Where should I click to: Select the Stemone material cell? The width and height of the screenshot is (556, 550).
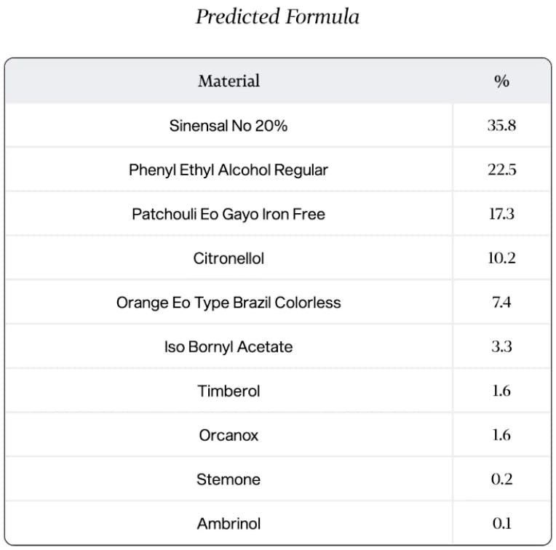[x=229, y=479]
